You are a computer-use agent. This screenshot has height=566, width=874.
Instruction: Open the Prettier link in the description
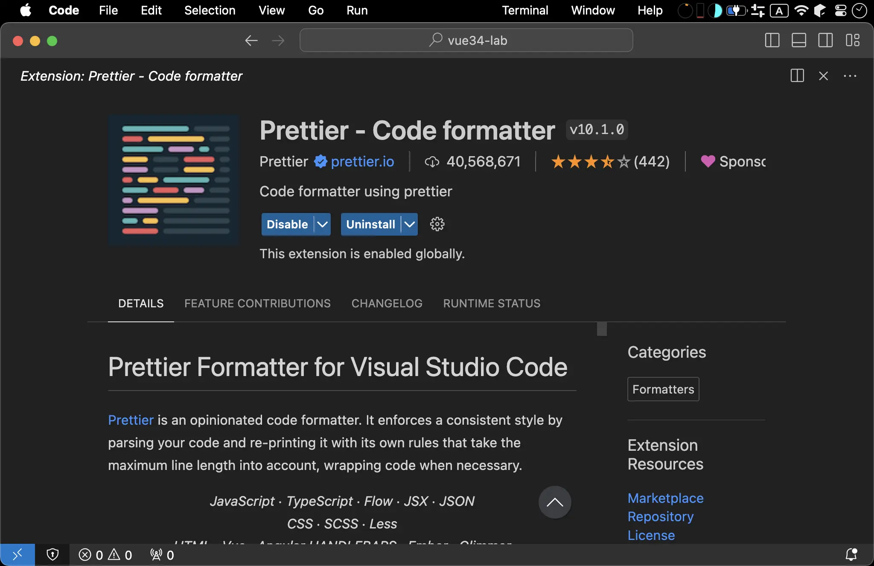tap(131, 420)
